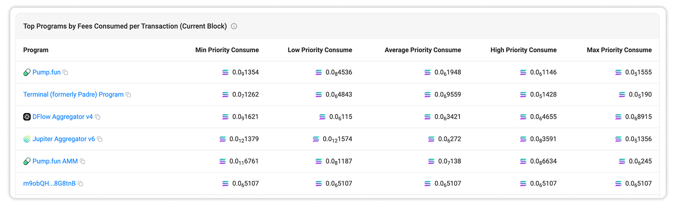The image size is (676, 206).
Task: Open Terminal (formerly Padre) Program link
Action: (73, 95)
